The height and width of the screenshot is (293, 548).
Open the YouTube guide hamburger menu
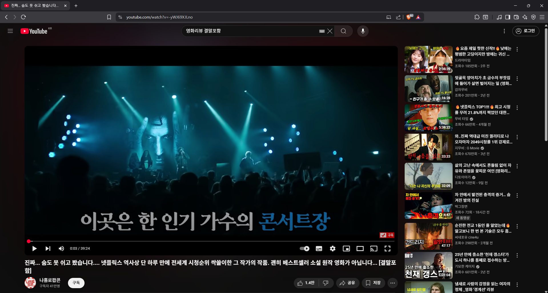point(10,31)
